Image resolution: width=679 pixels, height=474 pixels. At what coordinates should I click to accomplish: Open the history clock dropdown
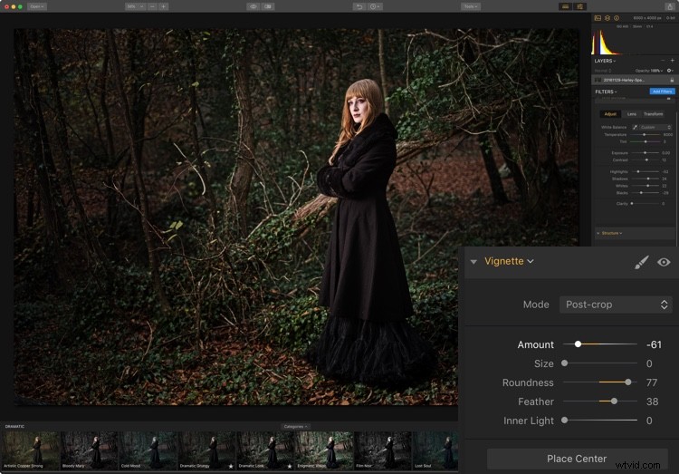point(375,6)
